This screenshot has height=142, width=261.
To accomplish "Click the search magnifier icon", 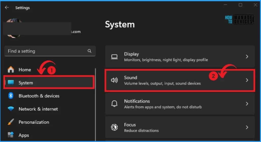I will (x=89, y=51).
